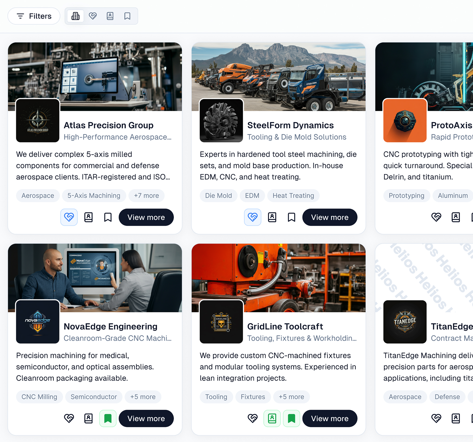
Task: View more about GridLine Toolcraft
Action: pos(330,418)
